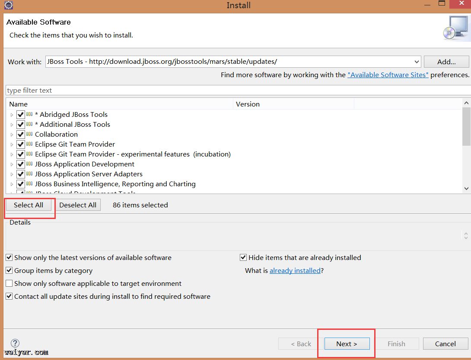Click category icon for JBoss Application Server Adapters
This screenshot has height=360, width=471.
[x=29, y=174]
